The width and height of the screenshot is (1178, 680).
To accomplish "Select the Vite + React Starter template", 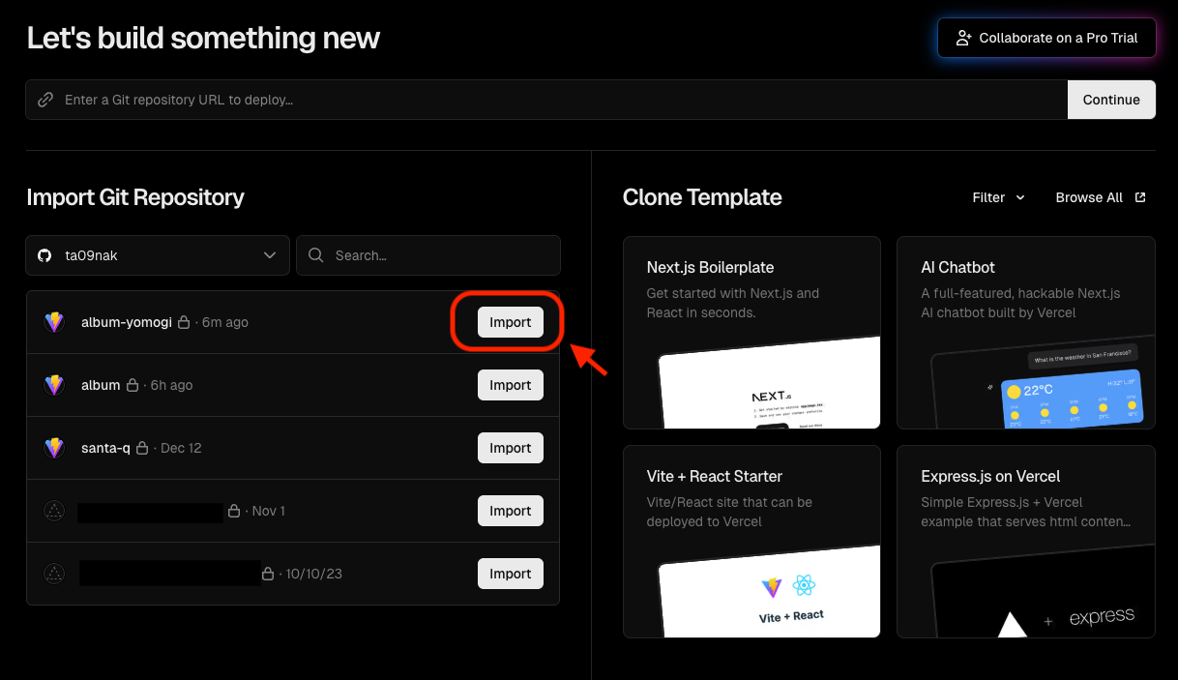I will coord(751,542).
